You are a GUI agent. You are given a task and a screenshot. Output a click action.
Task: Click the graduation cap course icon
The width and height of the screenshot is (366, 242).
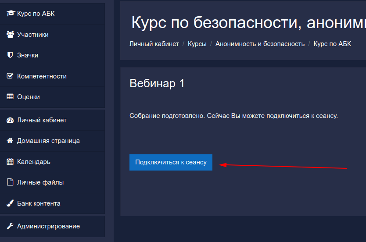tap(11, 14)
